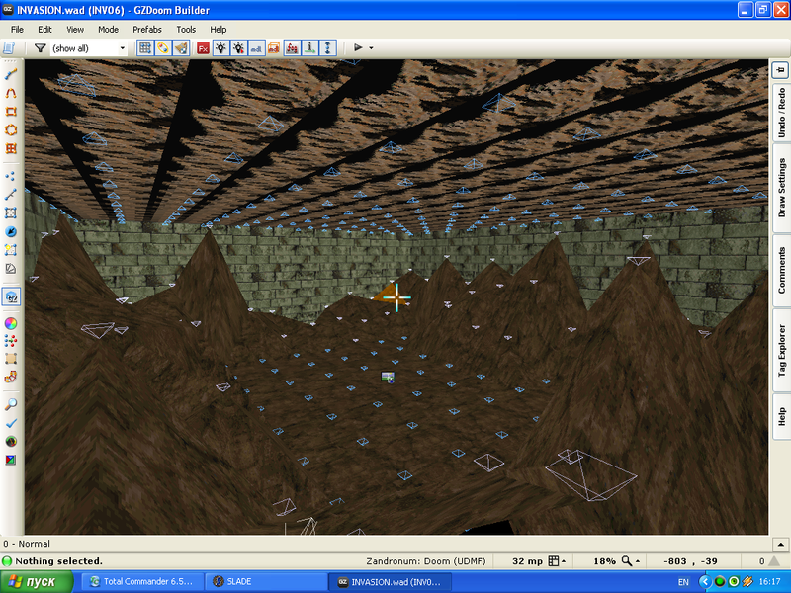The image size is (791, 593).
Task: Select the Draw Grid mode tool
Action: [x=11, y=148]
